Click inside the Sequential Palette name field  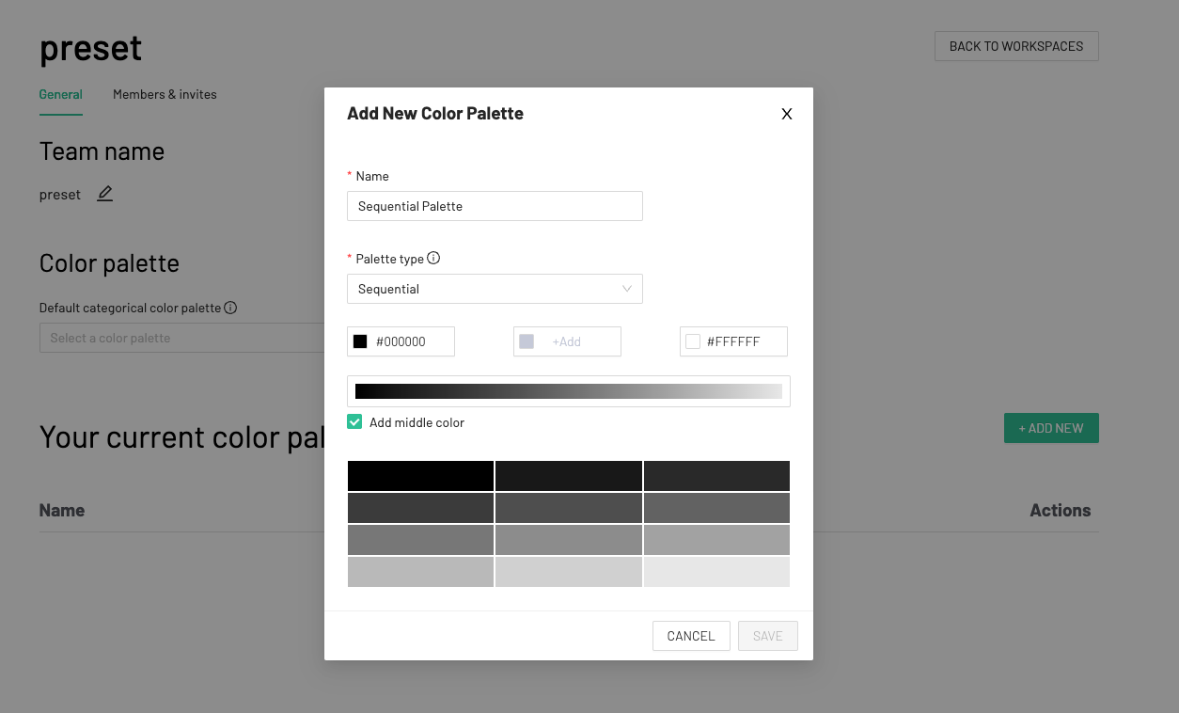(x=495, y=206)
